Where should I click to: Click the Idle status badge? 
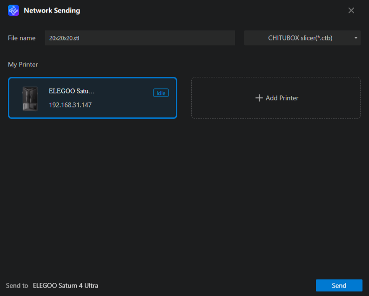[x=161, y=93]
